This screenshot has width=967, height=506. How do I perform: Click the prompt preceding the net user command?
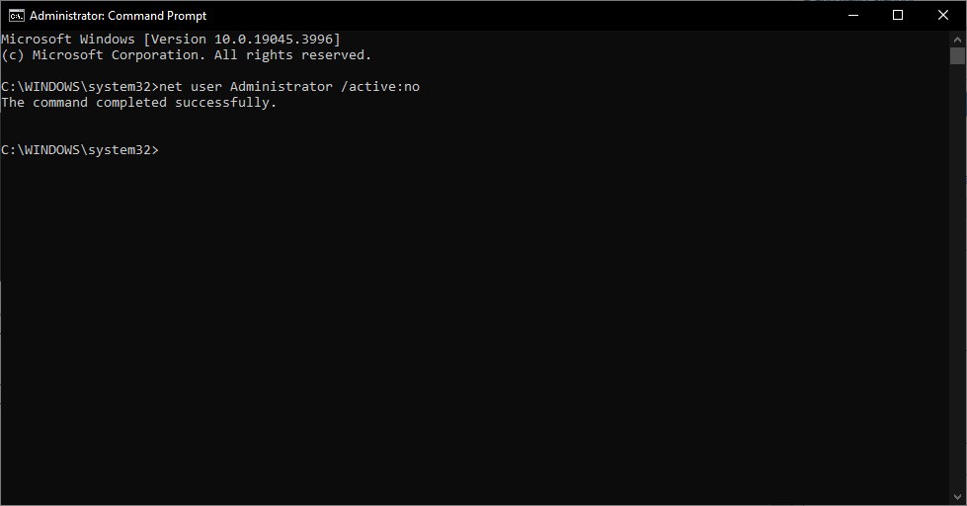tap(79, 87)
